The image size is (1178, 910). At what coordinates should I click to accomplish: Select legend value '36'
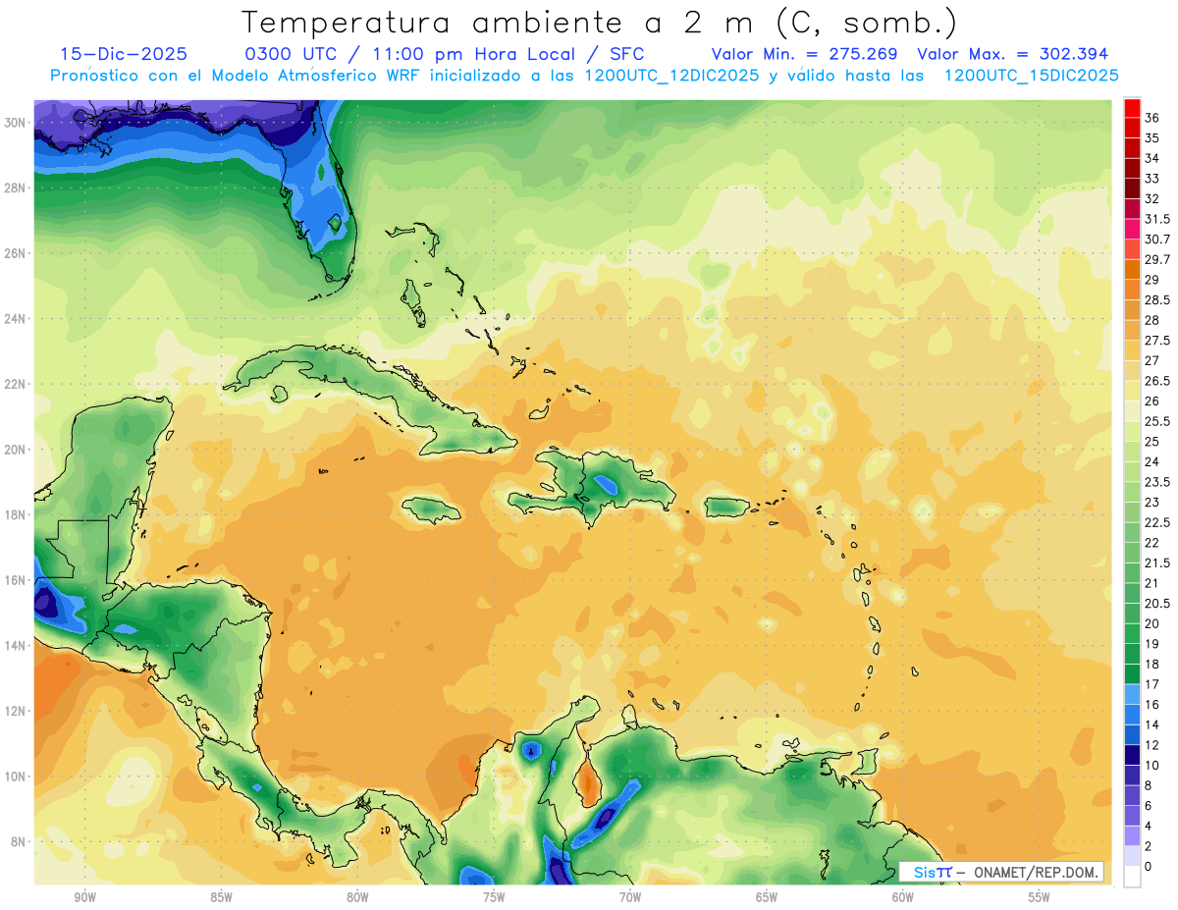coord(1151,118)
